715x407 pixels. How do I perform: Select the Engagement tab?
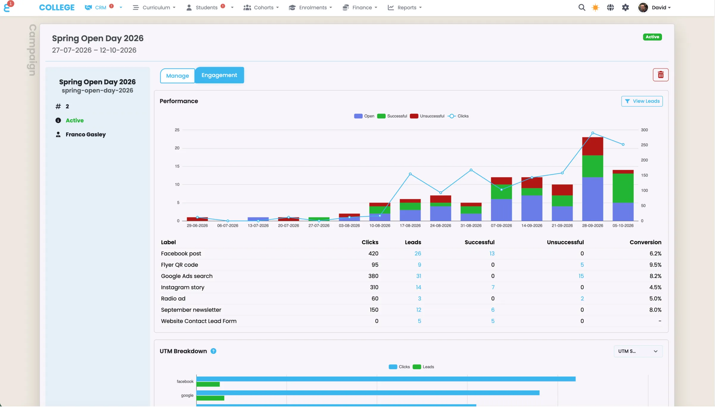[x=219, y=75]
